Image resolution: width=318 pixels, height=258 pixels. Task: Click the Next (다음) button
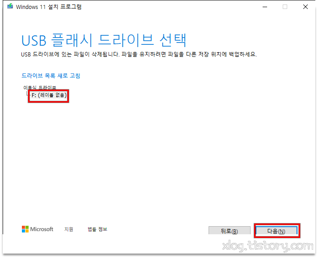point(276,231)
